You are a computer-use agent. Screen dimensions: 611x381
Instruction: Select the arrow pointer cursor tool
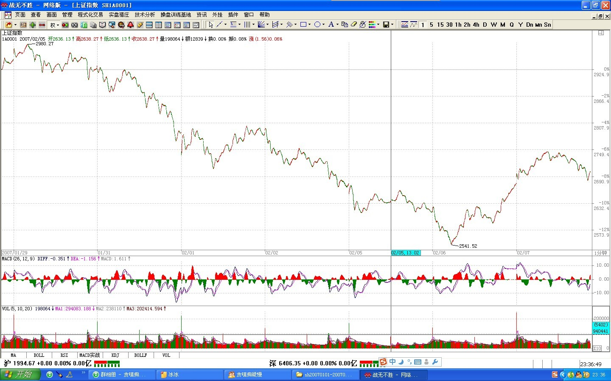(211, 25)
